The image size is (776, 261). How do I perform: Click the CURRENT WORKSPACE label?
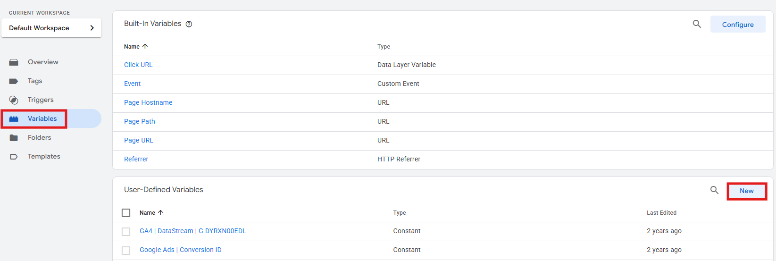(39, 13)
